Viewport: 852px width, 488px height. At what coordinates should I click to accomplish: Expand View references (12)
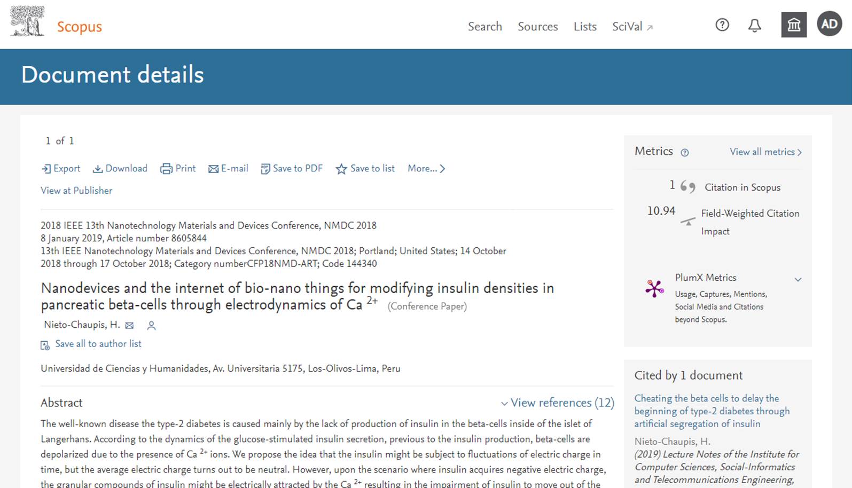point(558,403)
